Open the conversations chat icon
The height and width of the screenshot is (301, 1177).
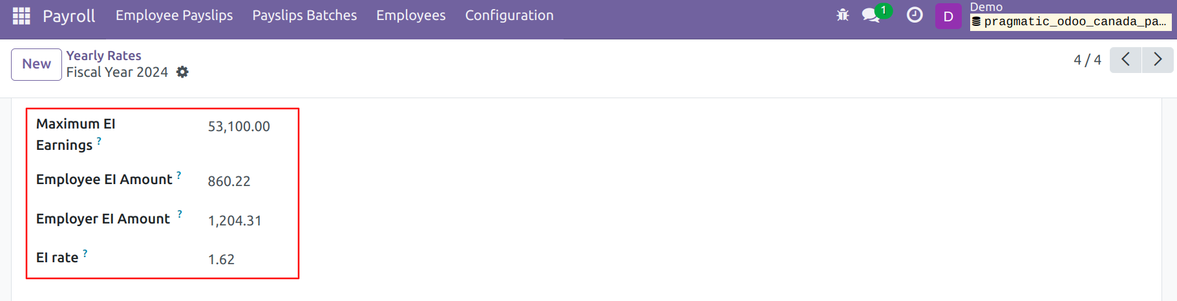coord(871,16)
